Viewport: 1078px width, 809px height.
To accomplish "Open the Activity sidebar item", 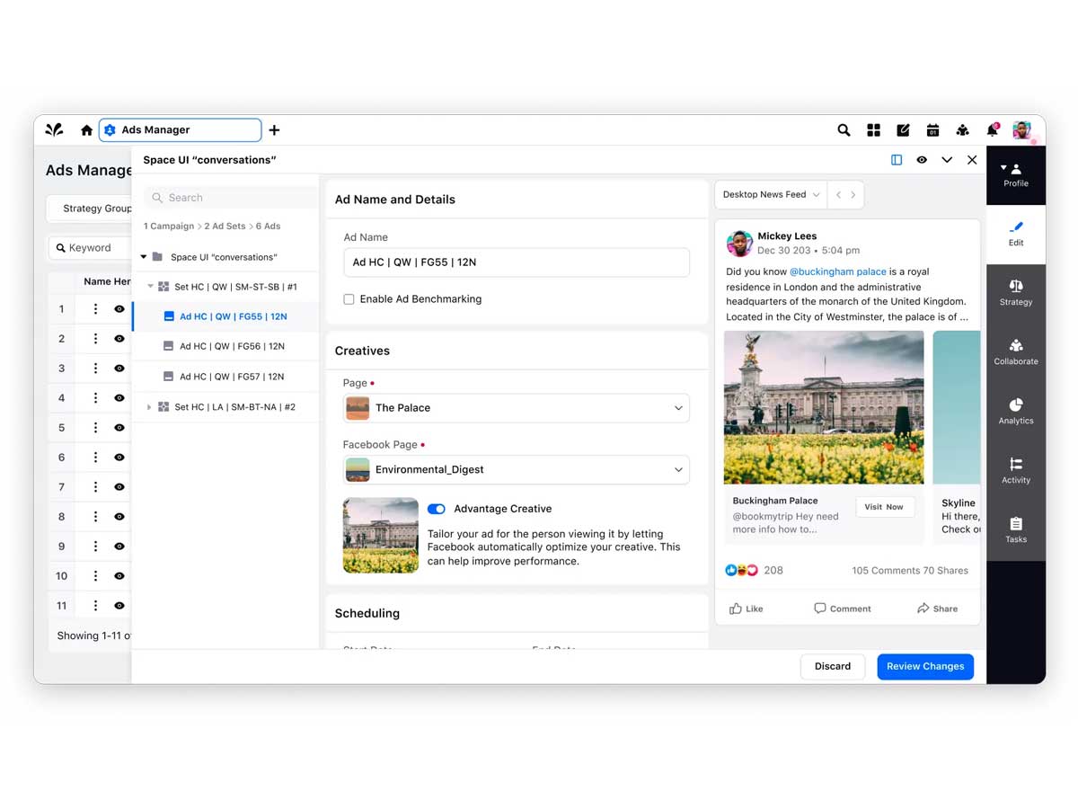I will click(x=1016, y=472).
